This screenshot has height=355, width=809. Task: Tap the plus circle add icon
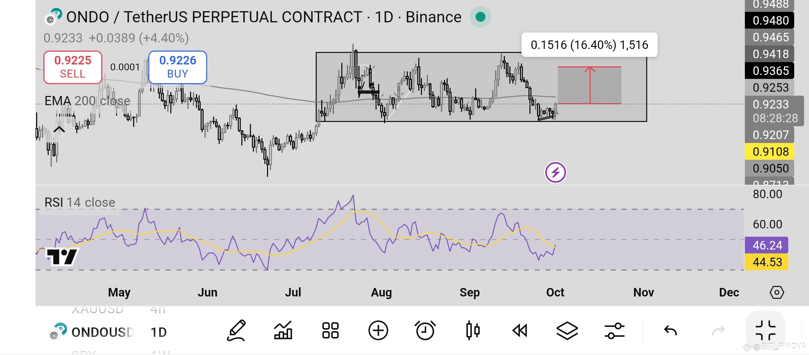[x=378, y=330]
